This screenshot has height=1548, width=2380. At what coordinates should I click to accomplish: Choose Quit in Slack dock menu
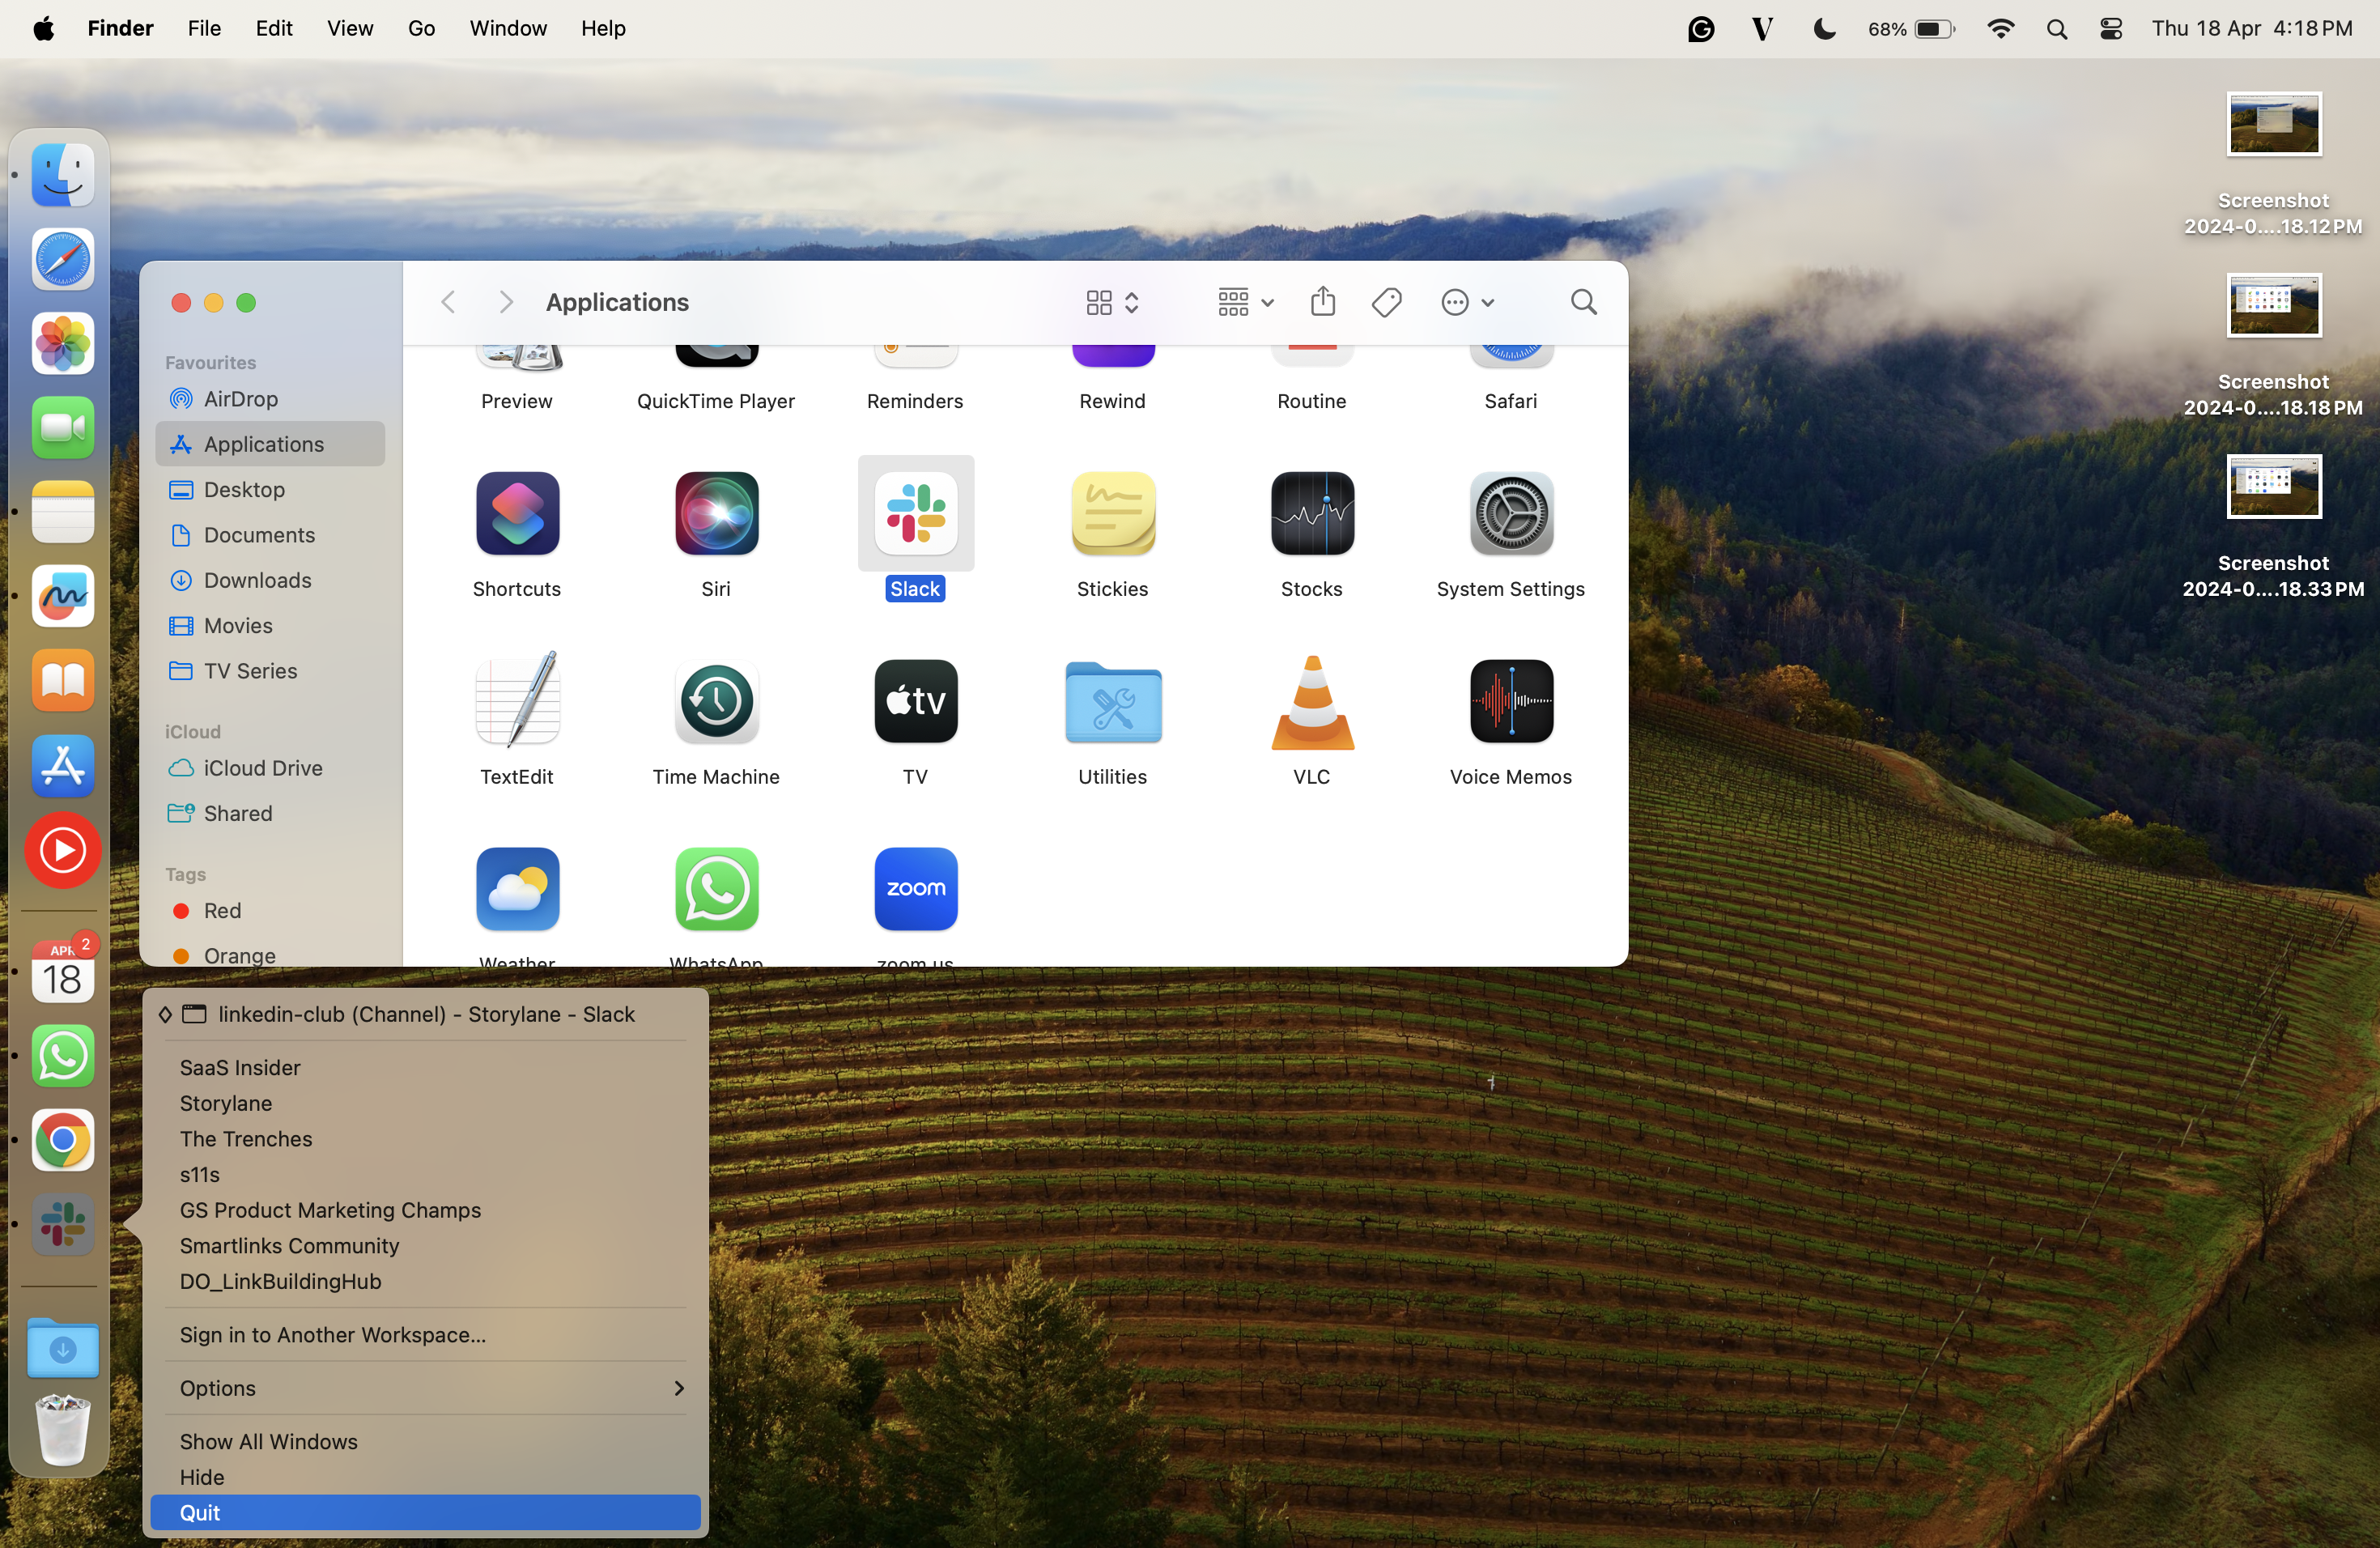pos(200,1512)
